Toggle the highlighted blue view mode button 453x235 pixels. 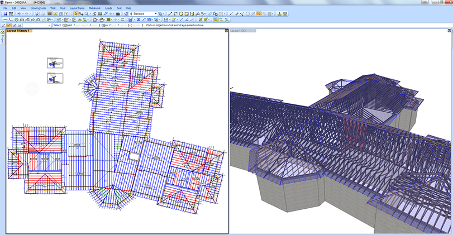tap(50, 13)
